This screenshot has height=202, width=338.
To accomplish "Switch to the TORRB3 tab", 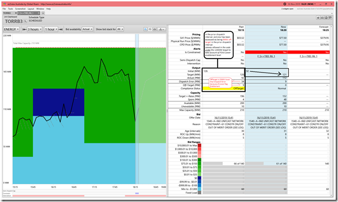I will coord(7,13).
